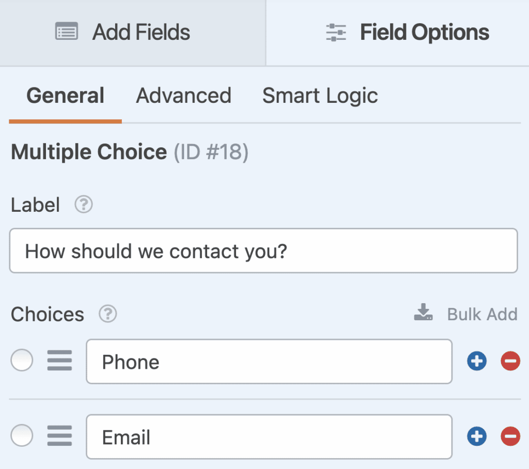Select Phone as the default choice
This screenshot has height=469, width=529.
click(22, 360)
